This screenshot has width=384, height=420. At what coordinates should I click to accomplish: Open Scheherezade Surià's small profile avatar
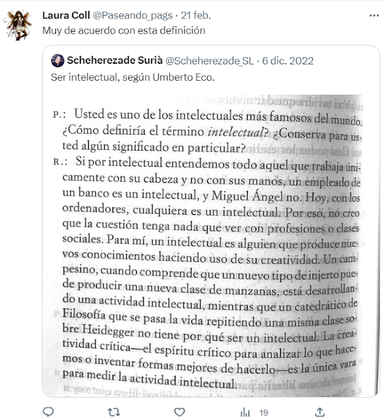coord(57,60)
